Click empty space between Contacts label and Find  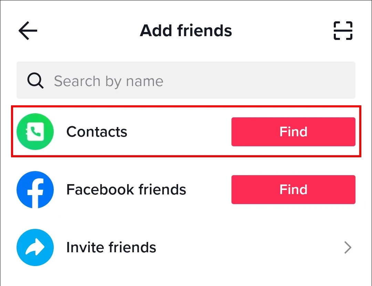(x=179, y=132)
